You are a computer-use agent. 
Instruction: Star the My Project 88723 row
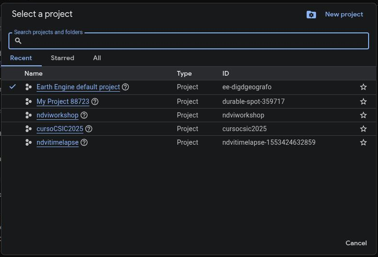tap(363, 101)
